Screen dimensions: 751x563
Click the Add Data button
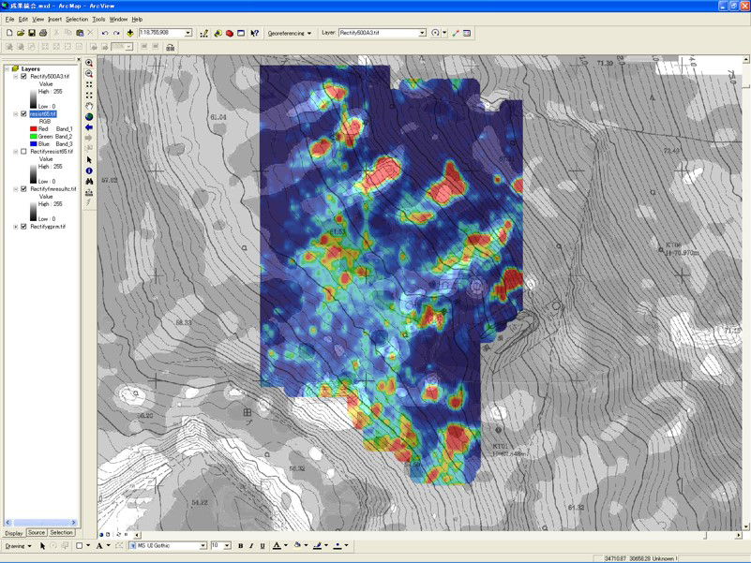coord(130,33)
